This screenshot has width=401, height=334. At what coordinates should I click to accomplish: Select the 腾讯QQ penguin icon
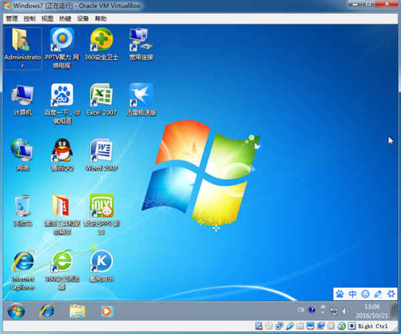coord(61,151)
